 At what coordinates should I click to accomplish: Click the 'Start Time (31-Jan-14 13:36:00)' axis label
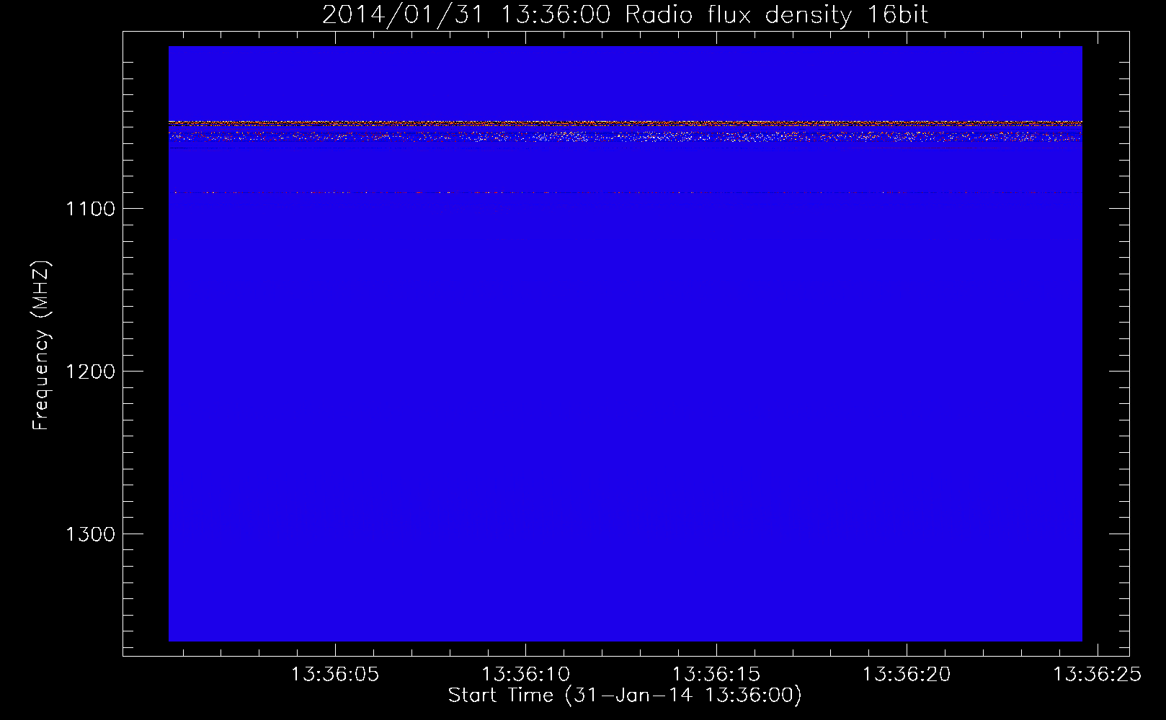pos(625,696)
